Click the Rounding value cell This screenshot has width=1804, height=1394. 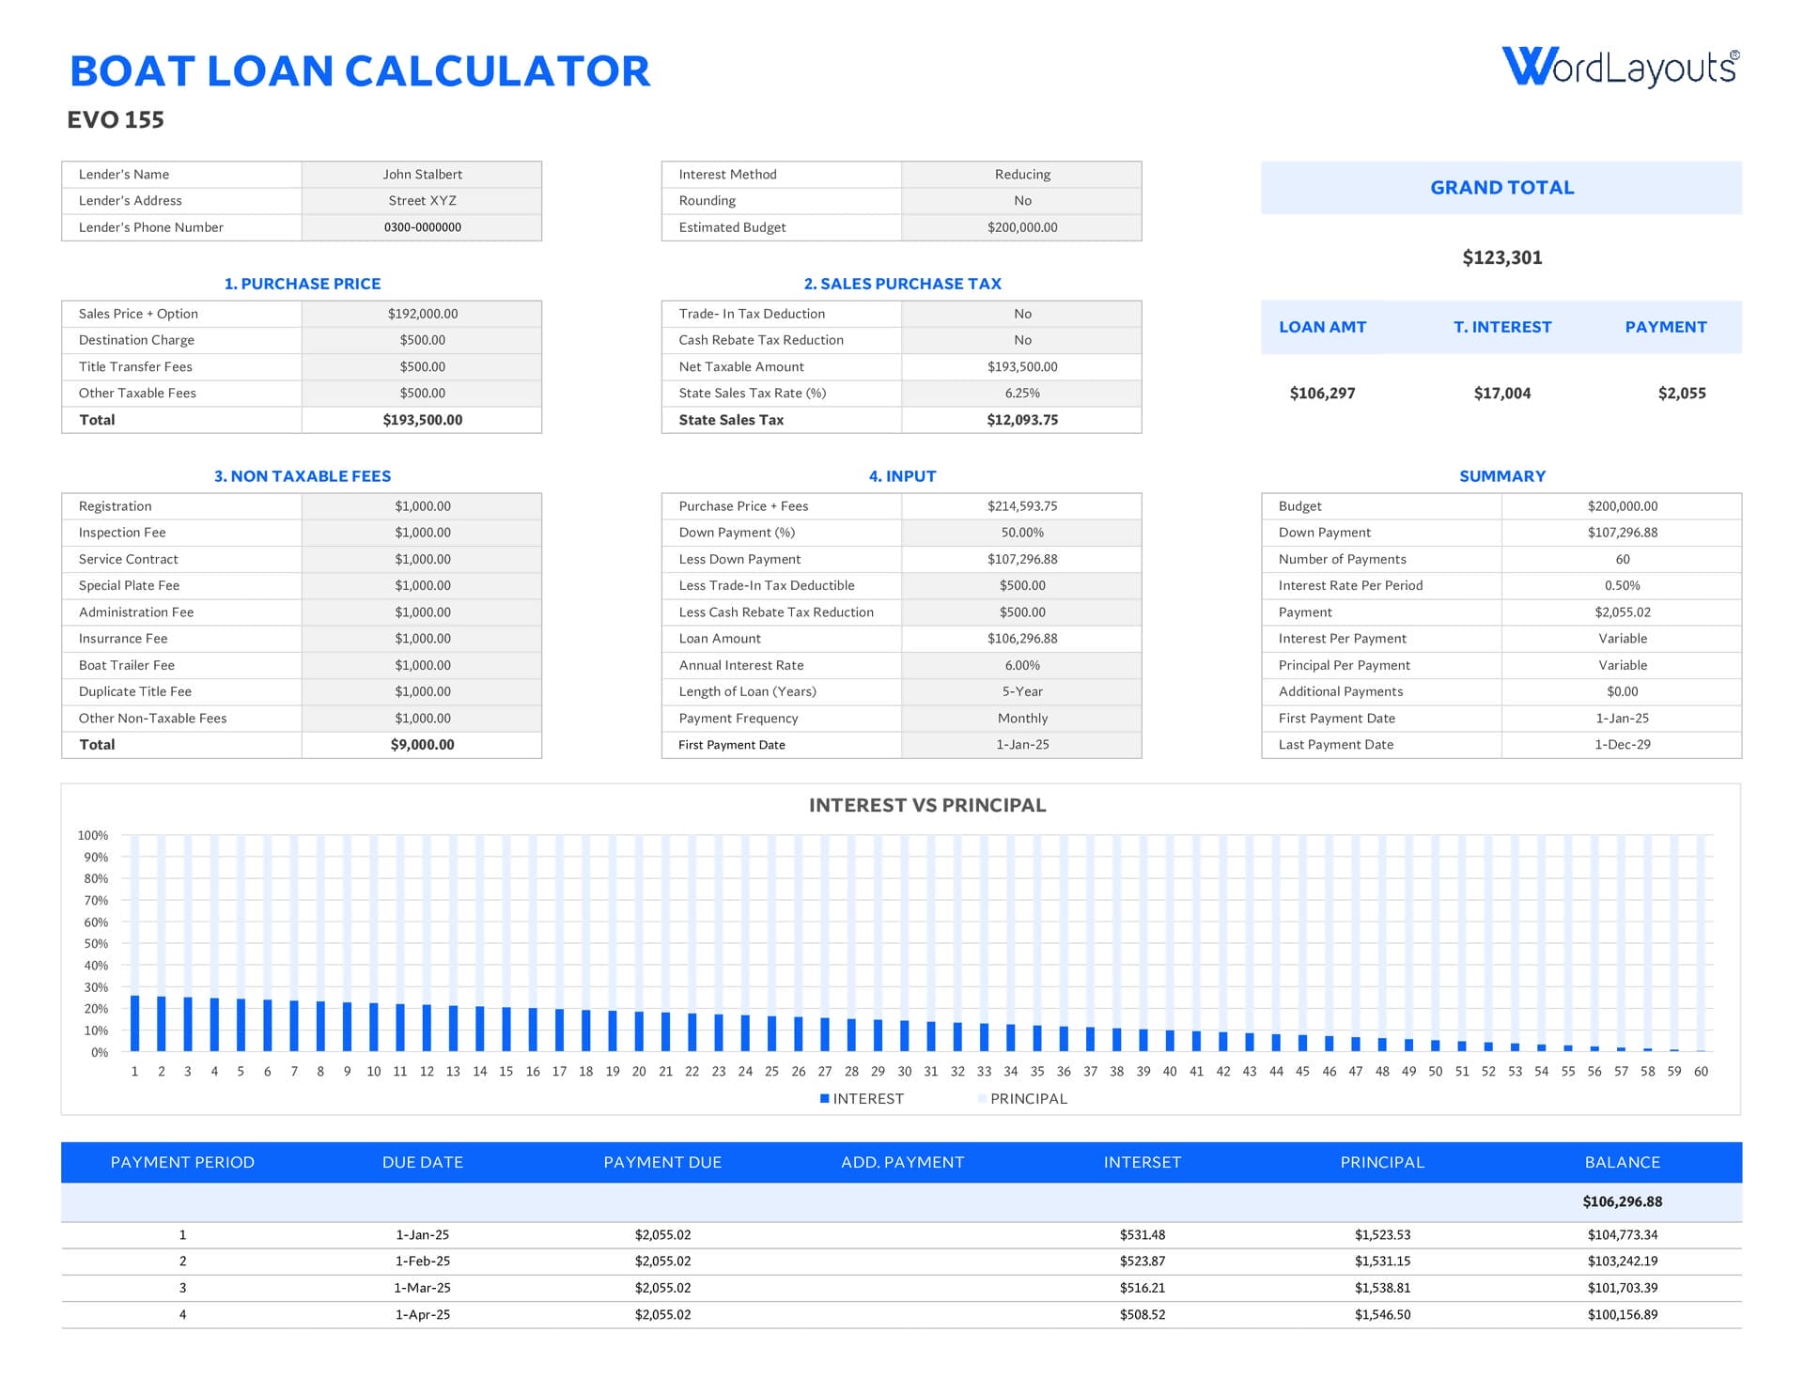tap(1021, 201)
